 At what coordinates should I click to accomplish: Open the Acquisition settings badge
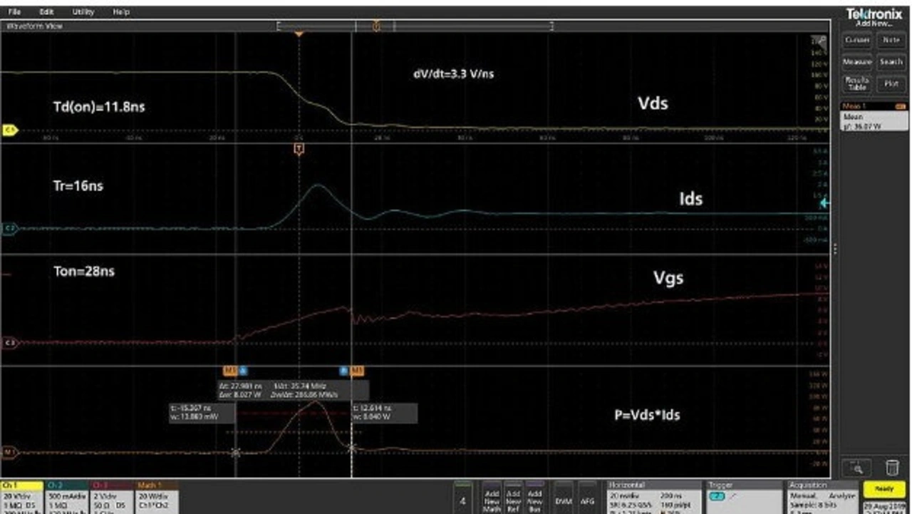tap(820, 497)
